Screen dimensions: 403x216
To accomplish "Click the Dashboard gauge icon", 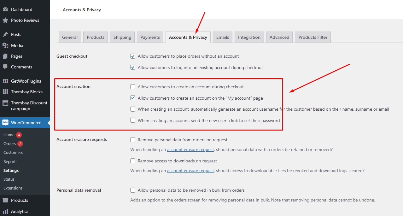I will [5, 9].
